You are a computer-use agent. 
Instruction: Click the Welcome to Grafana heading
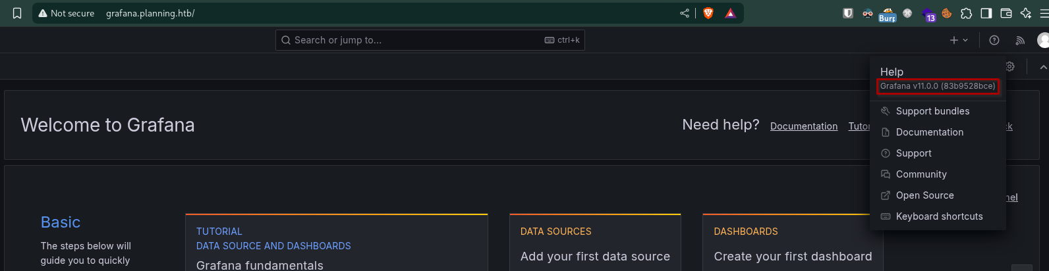107,125
